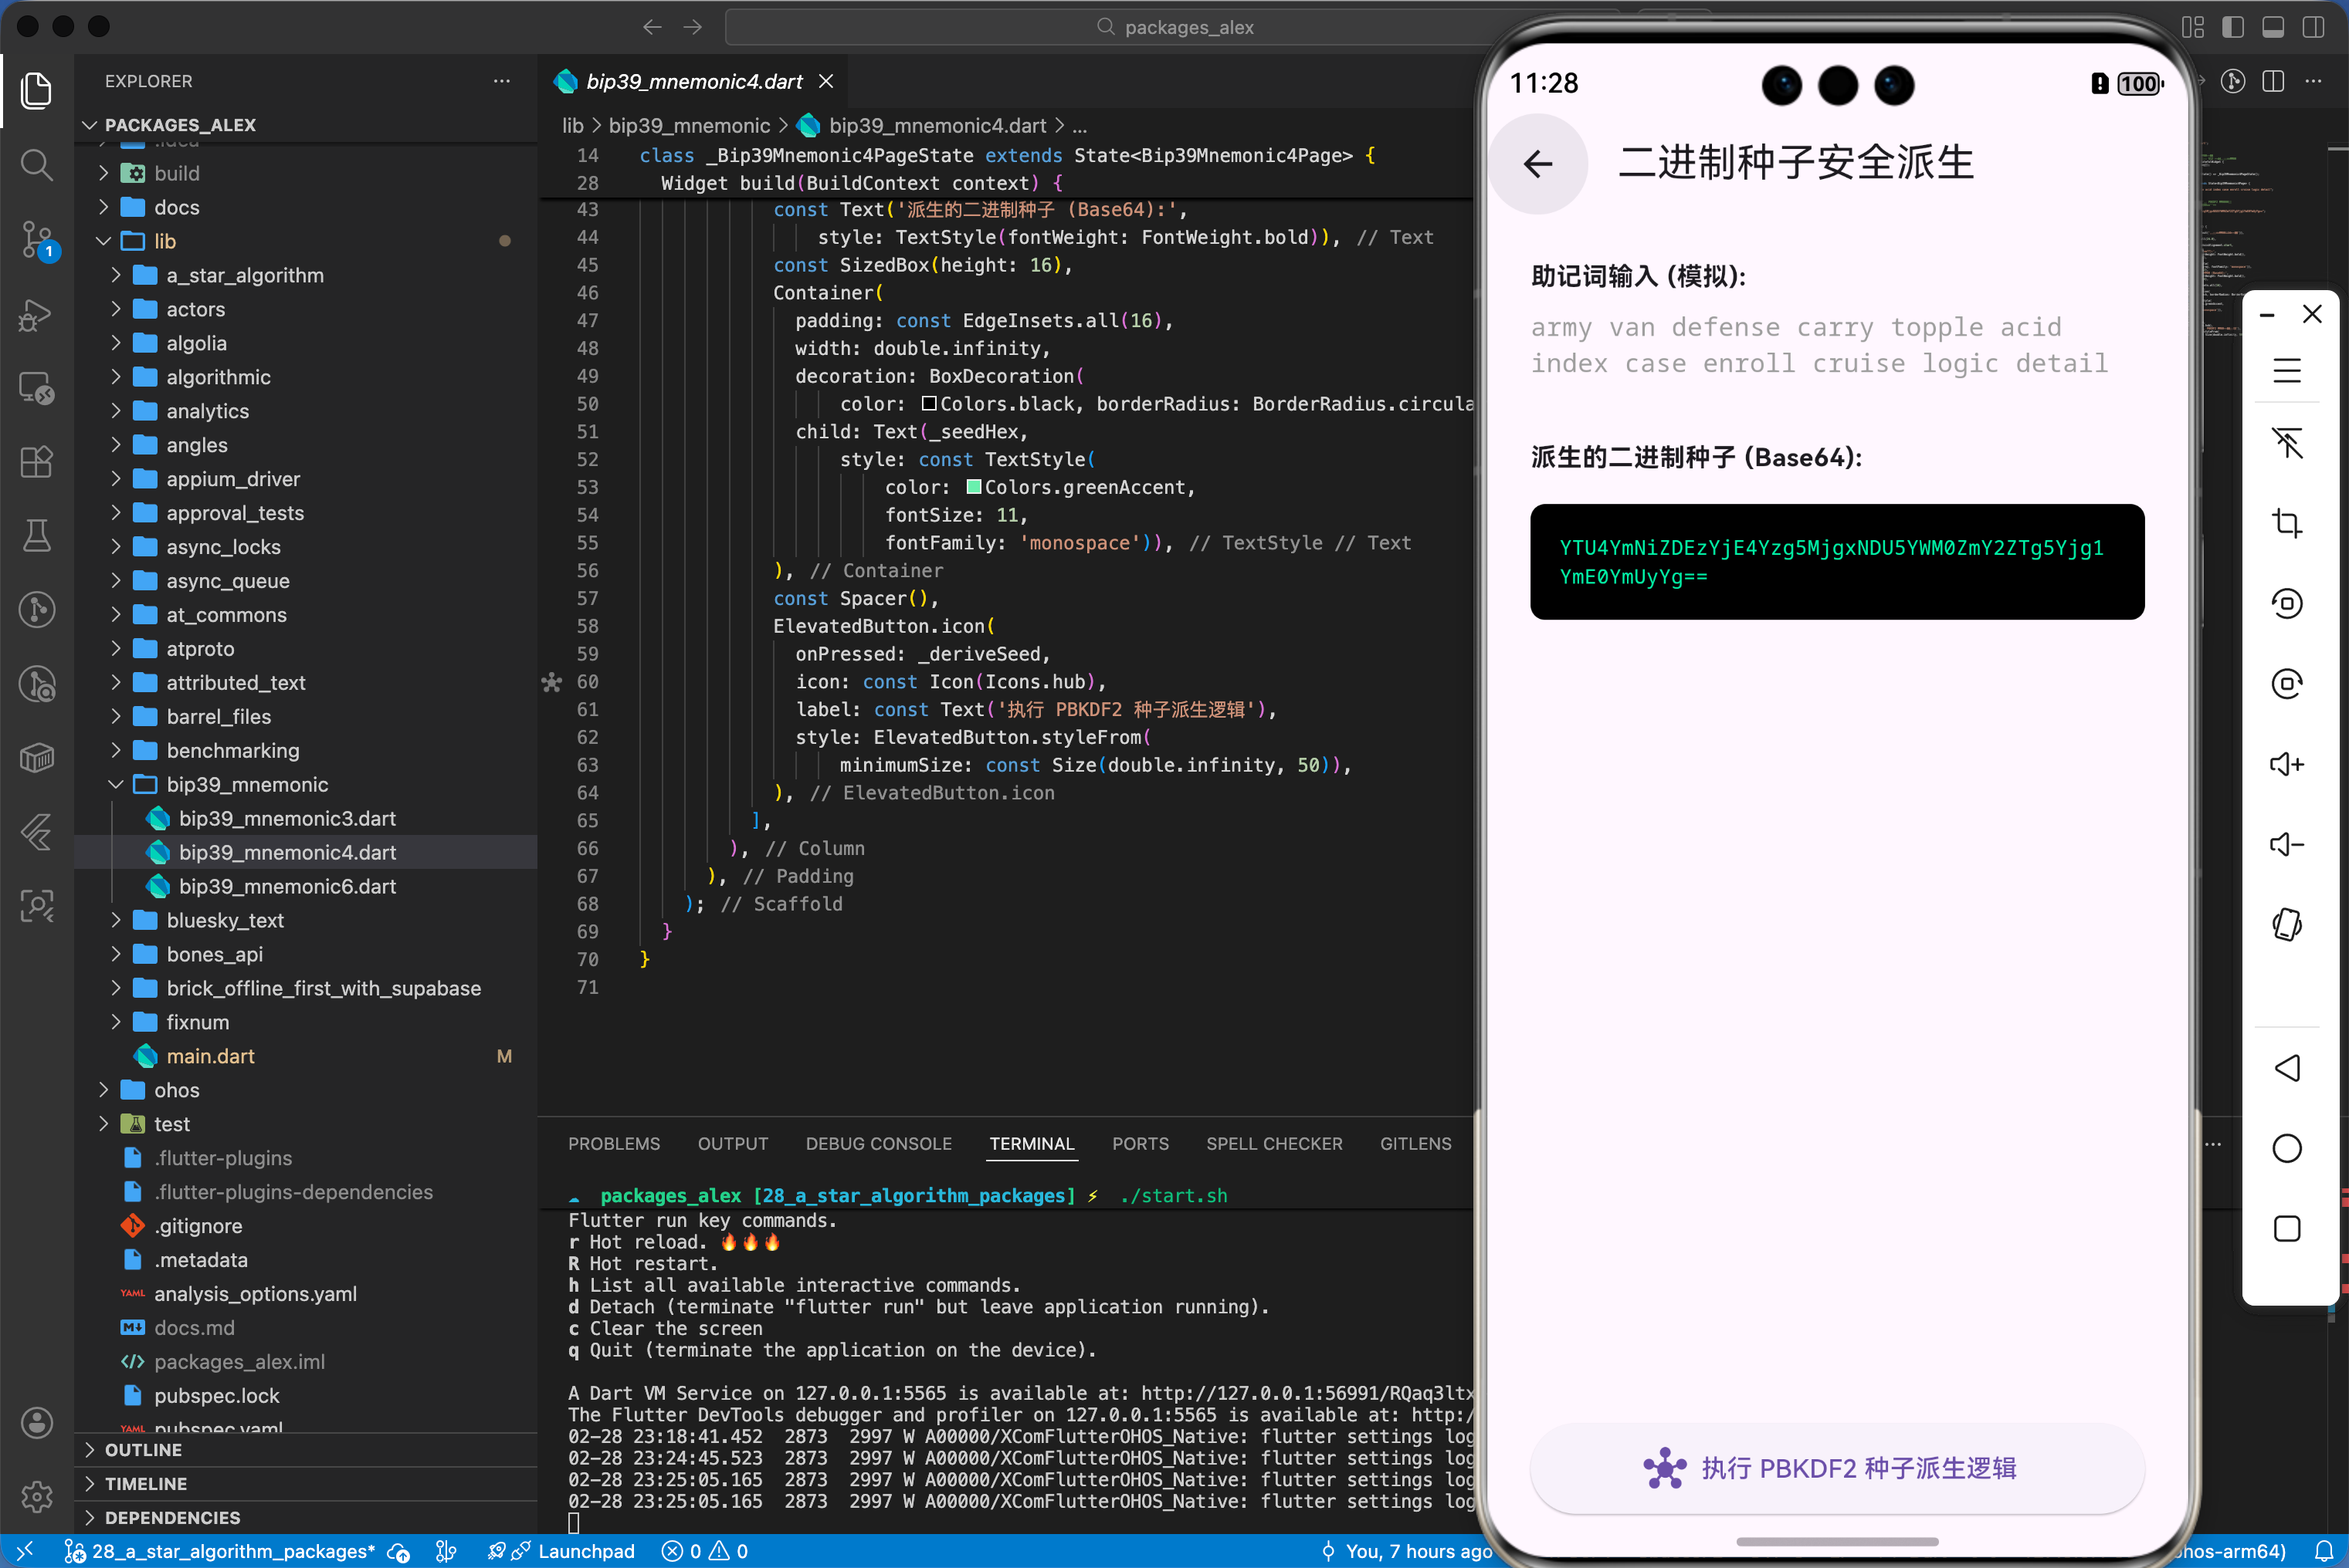Switch to the PROBLEMS panel tab
Image resolution: width=2349 pixels, height=1568 pixels.
pyautogui.click(x=613, y=1143)
